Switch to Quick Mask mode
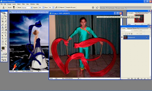 [6, 54]
